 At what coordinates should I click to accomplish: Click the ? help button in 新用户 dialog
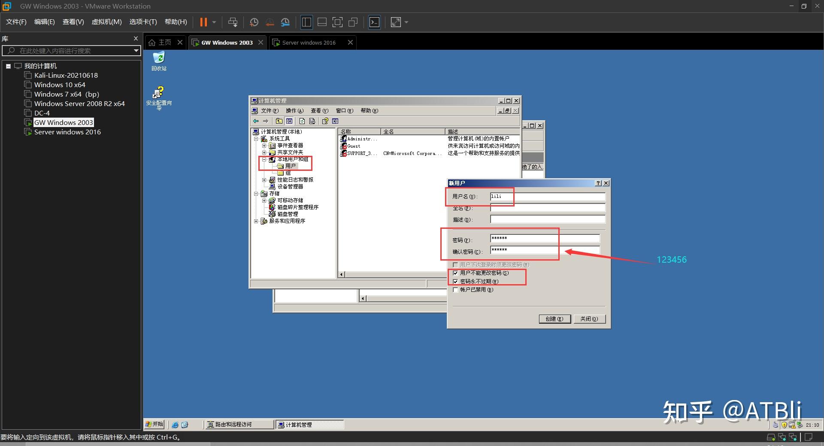coord(598,183)
